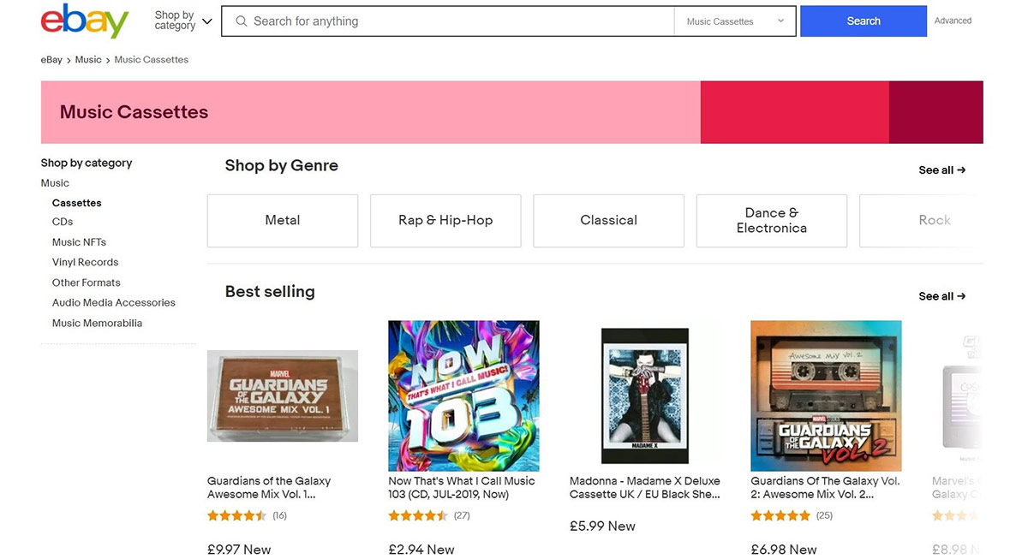1028x559 pixels.
Task: Click the Madonna Madame X cassette image
Action: (x=644, y=395)
